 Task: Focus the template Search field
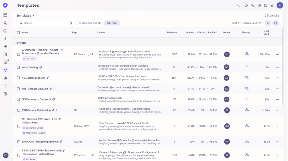[45, 23]
